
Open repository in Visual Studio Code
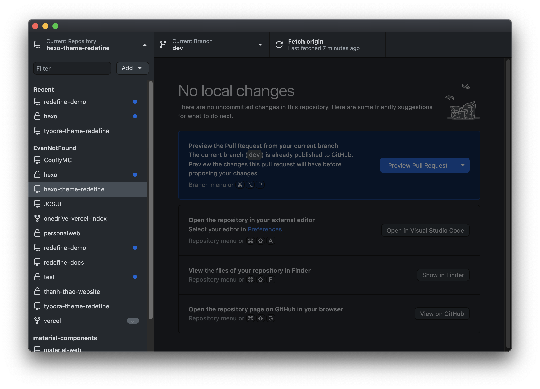[425, 230]
